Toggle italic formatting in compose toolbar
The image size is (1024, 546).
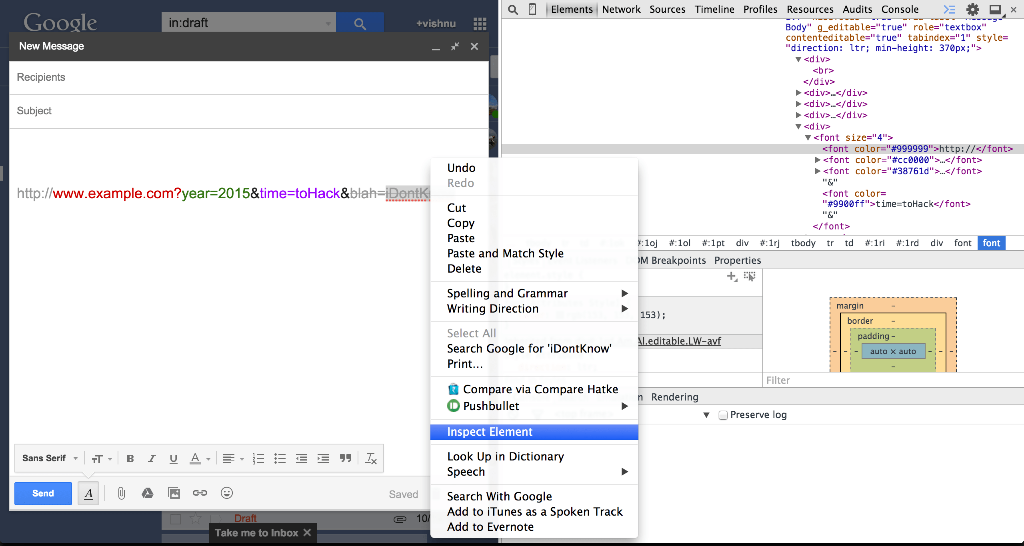point(152,458)
